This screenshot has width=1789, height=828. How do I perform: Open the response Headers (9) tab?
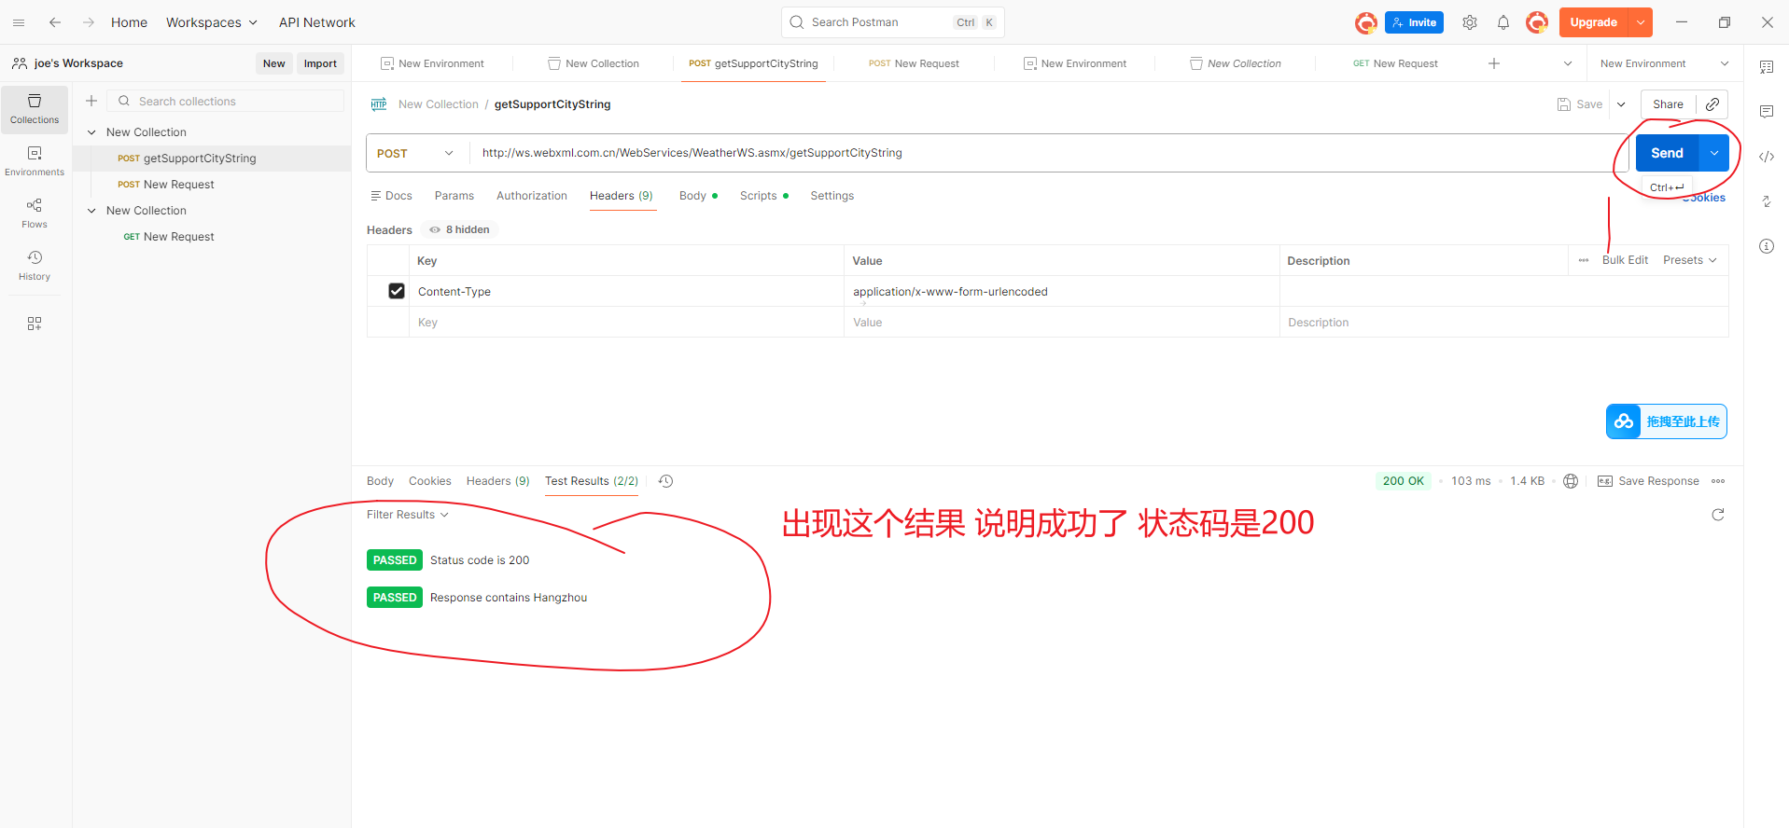(498, 481)
